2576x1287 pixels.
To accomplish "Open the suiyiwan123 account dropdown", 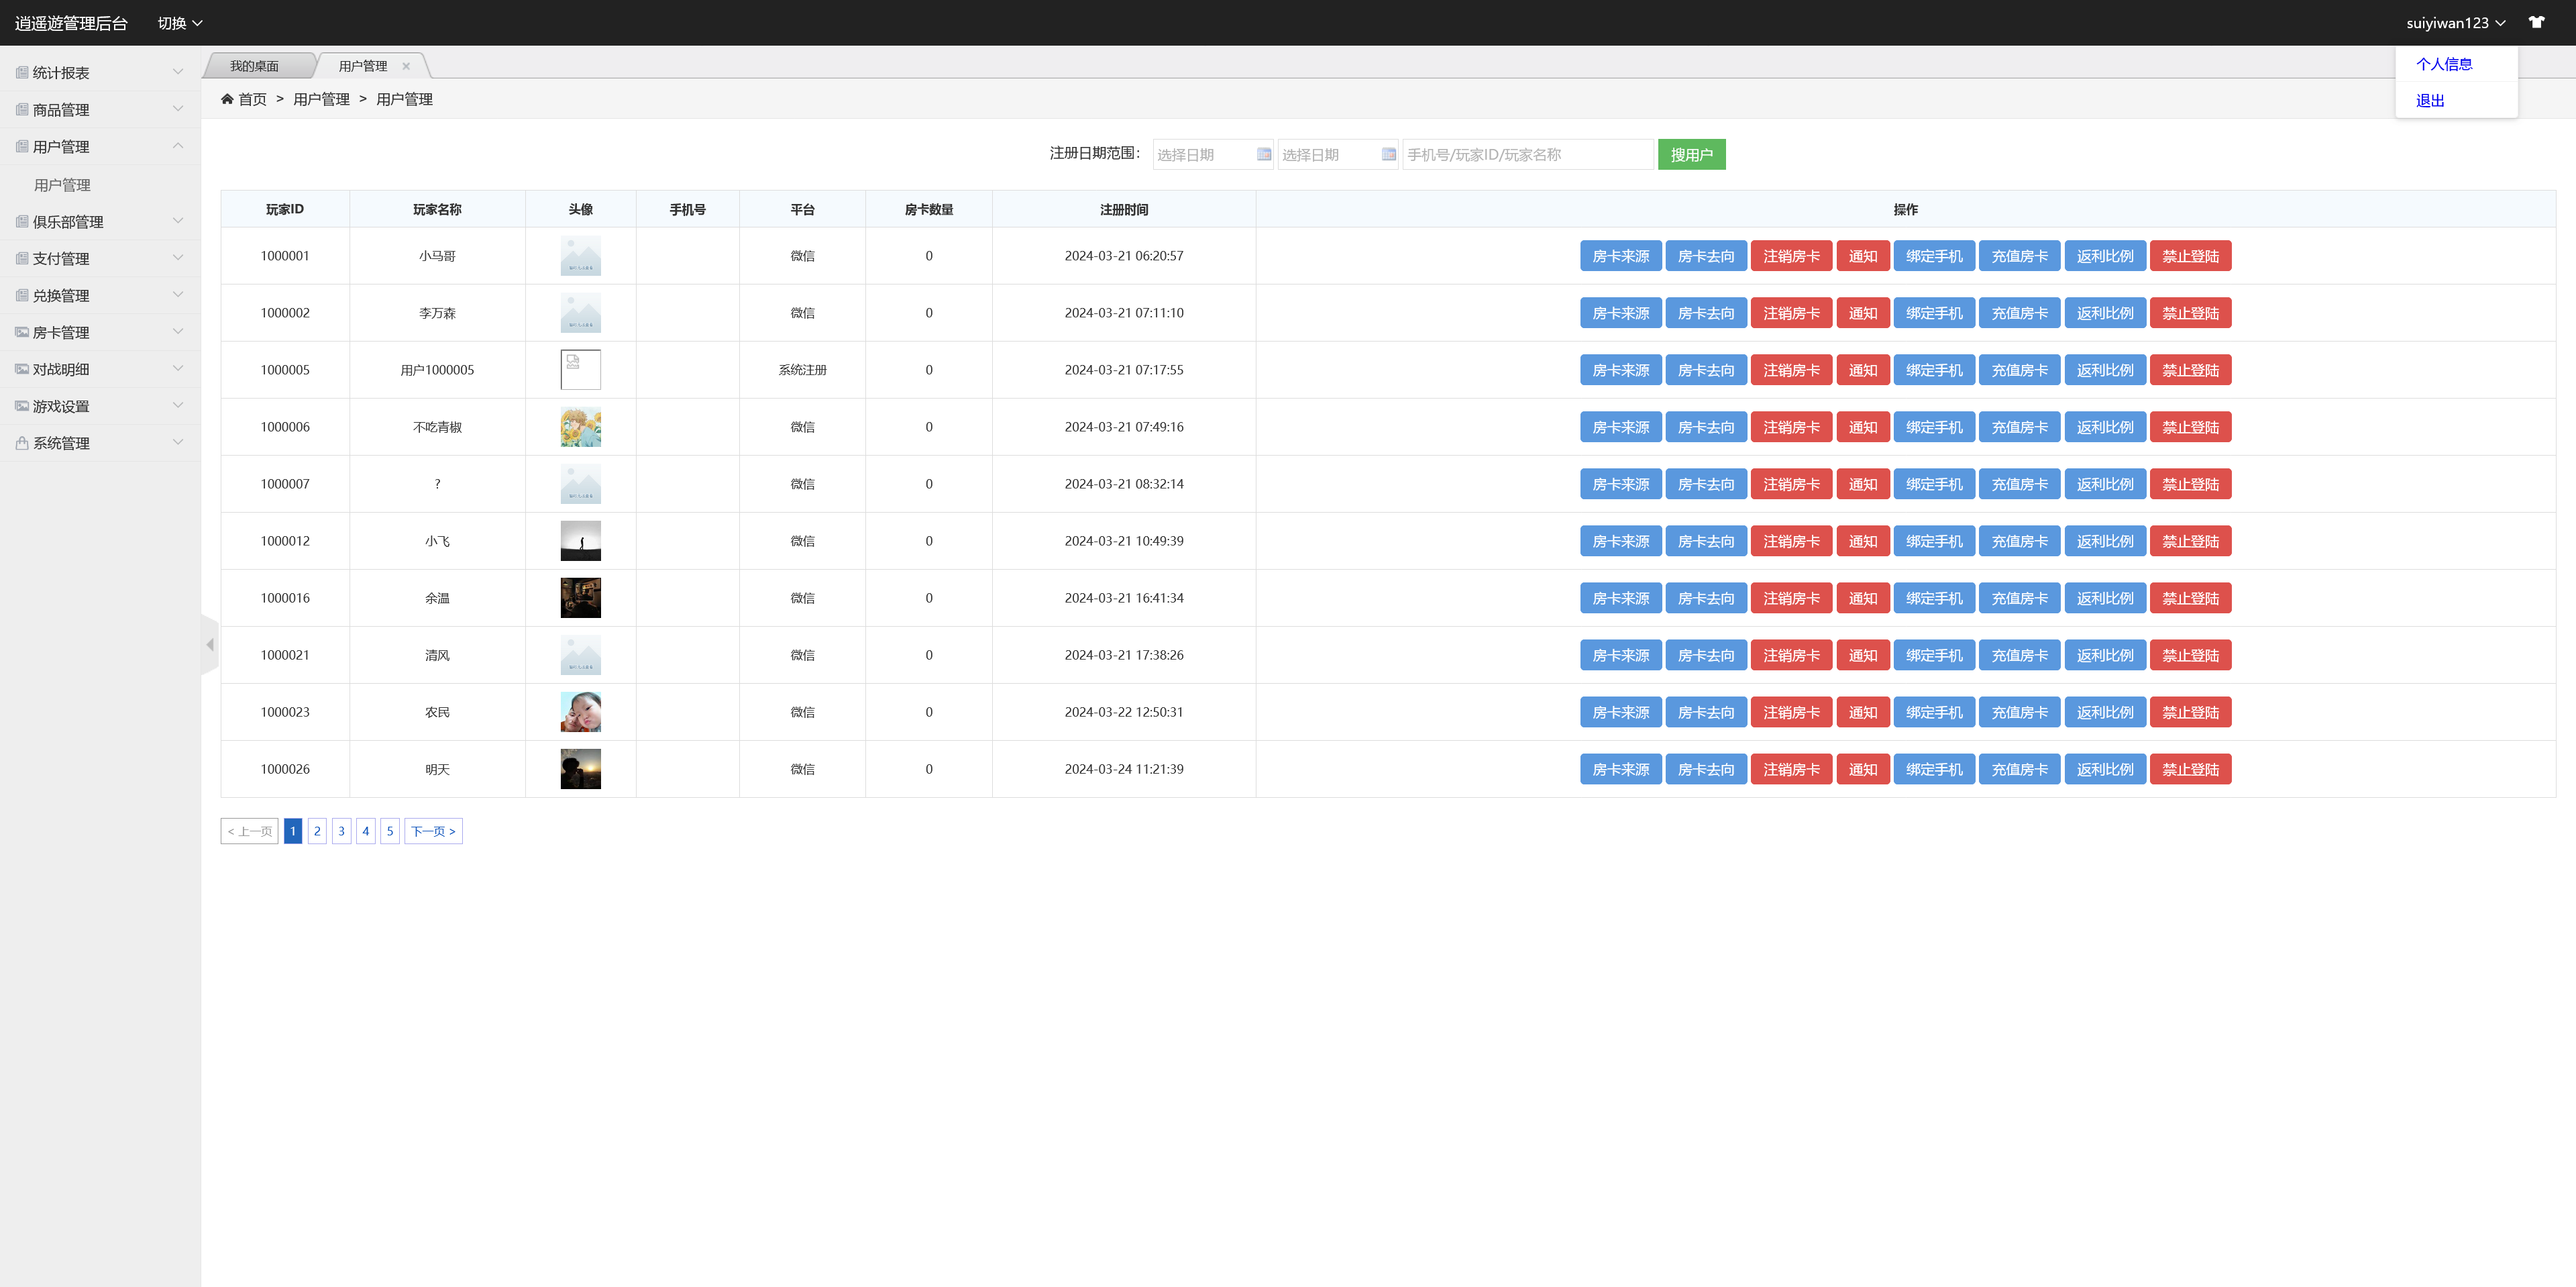I will [2455, 23].
